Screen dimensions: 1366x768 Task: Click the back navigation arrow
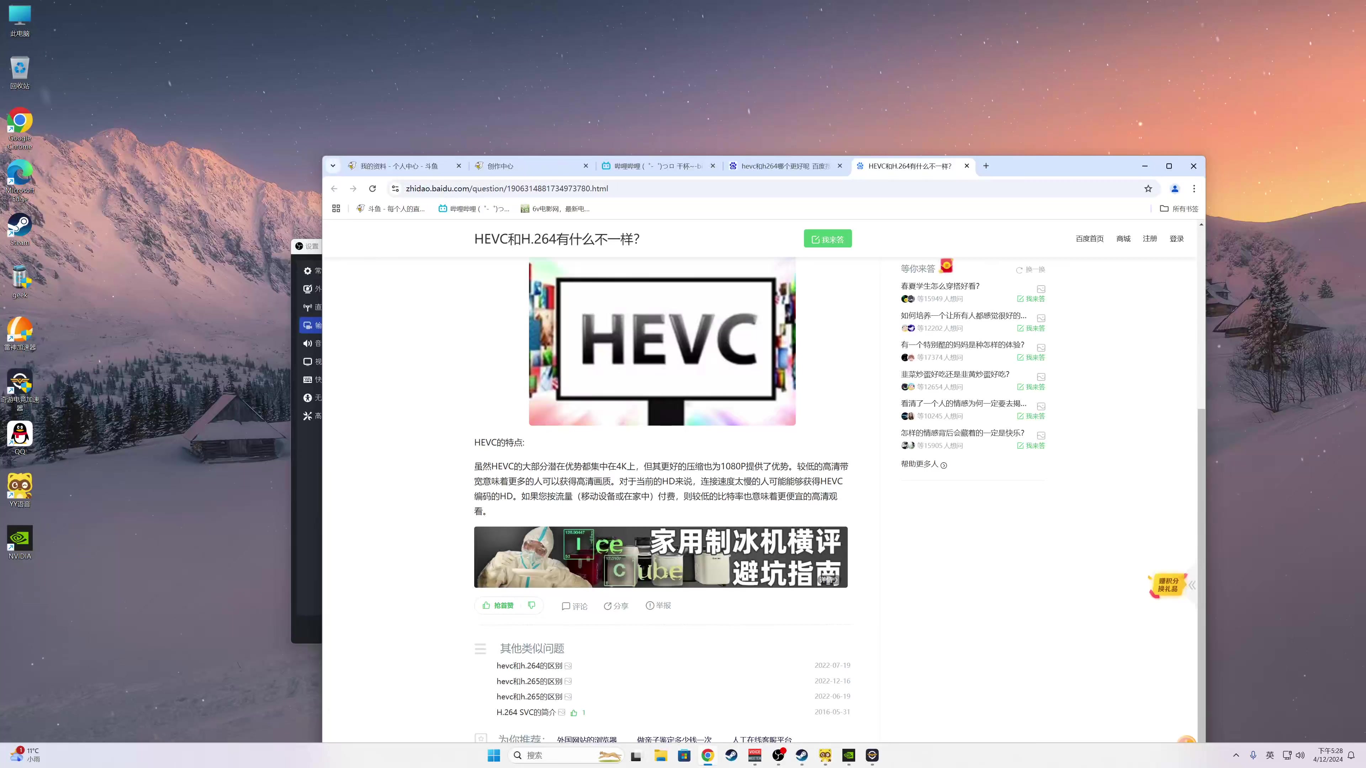pos(336,188)
